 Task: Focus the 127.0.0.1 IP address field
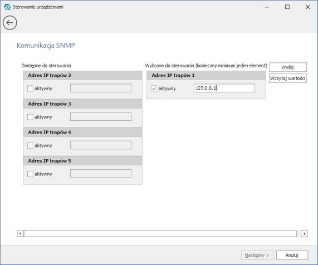[224, 88]
